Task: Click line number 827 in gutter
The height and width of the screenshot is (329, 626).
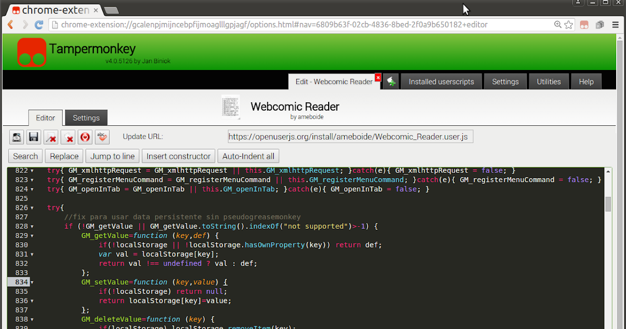Action: click(21, 217)
